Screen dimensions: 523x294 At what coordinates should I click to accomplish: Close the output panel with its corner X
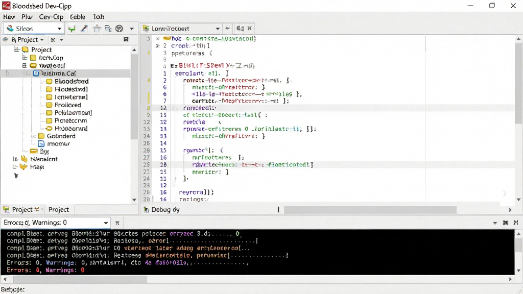[x=516, y=223]
